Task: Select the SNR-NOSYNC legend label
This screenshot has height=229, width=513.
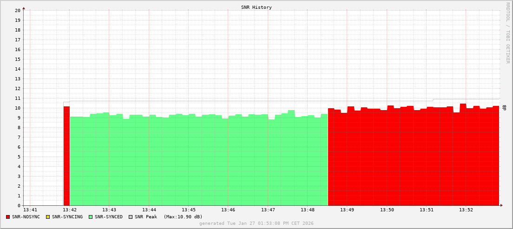Action: (x=26, y=217)
